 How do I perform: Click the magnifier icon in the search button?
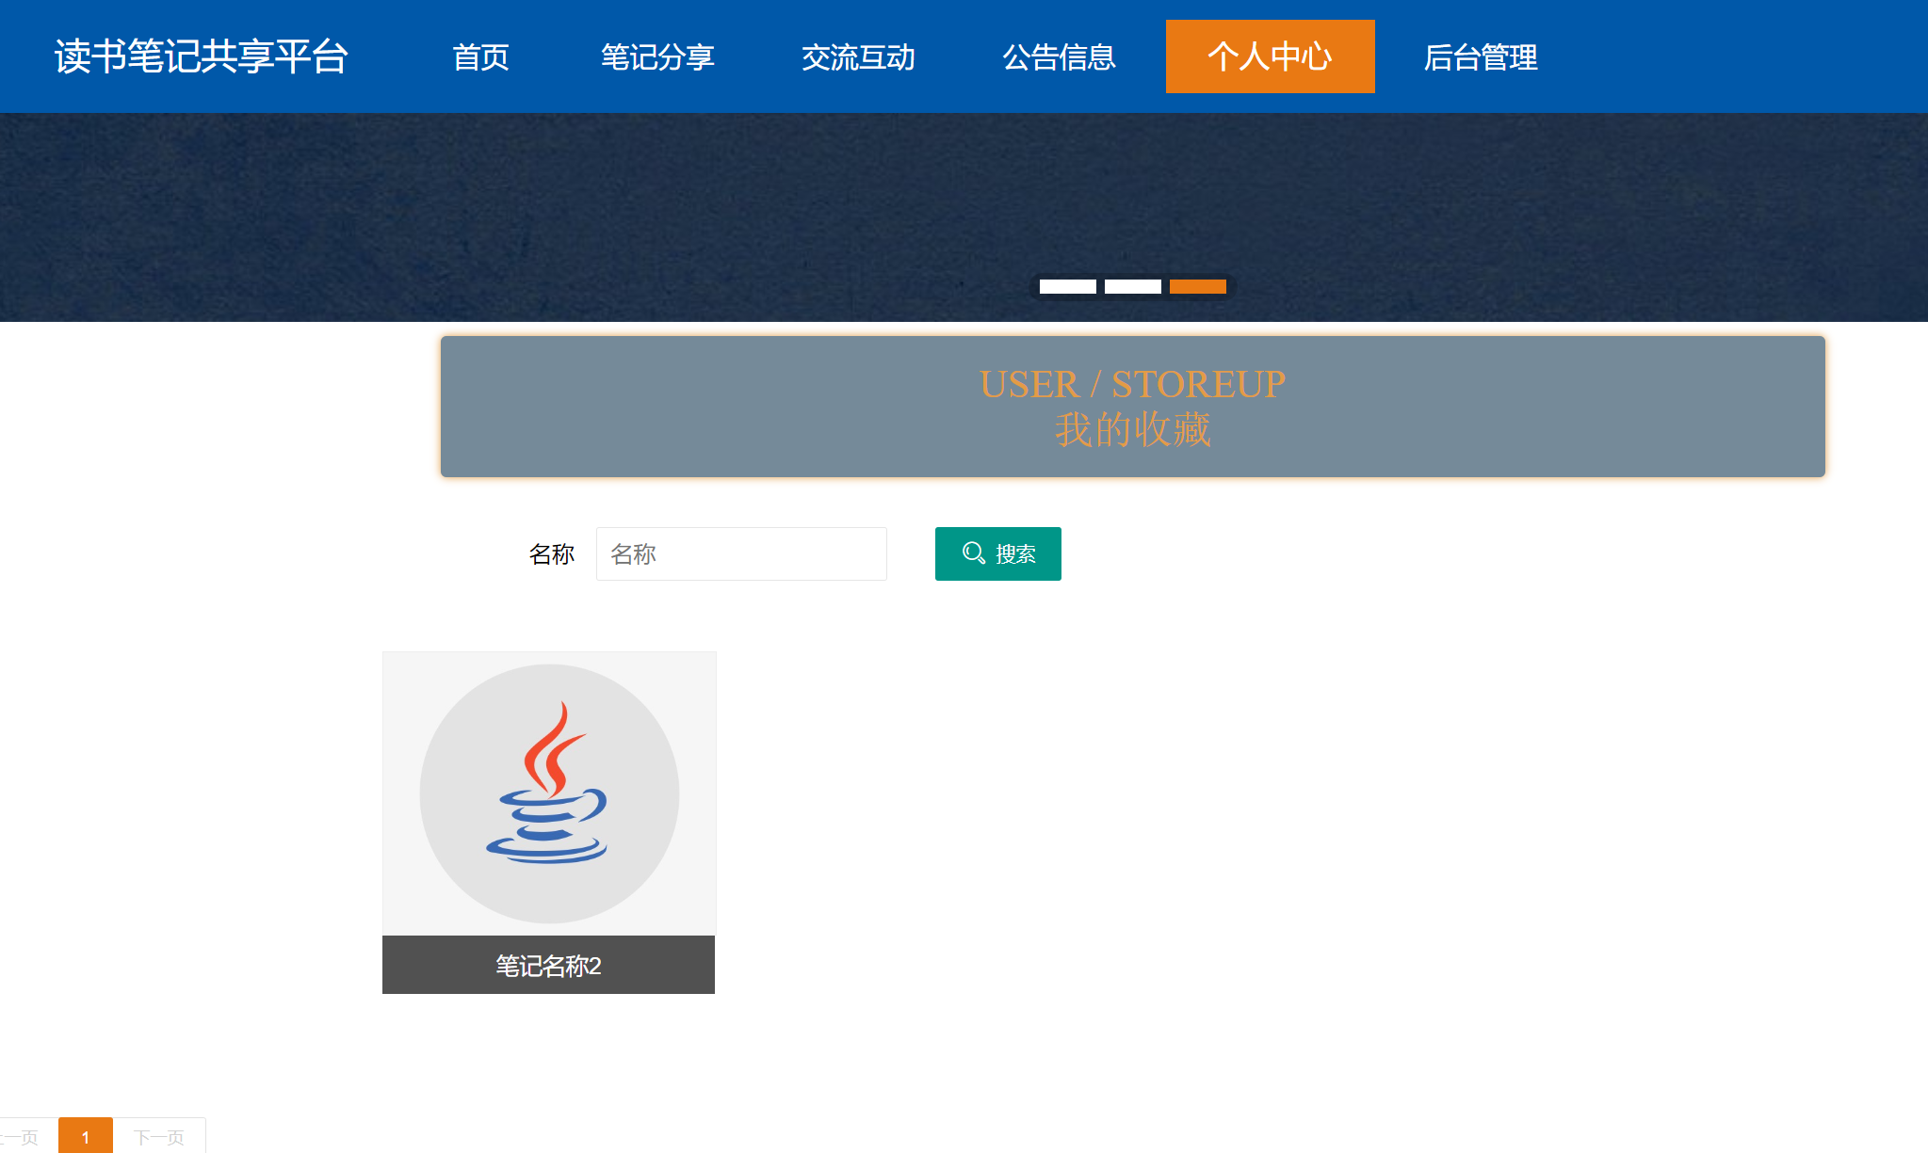click(973, 554)
